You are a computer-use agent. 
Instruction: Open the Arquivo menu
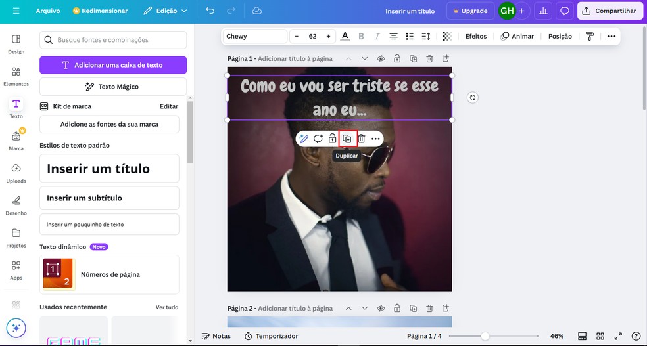click(x=48, y=11)
